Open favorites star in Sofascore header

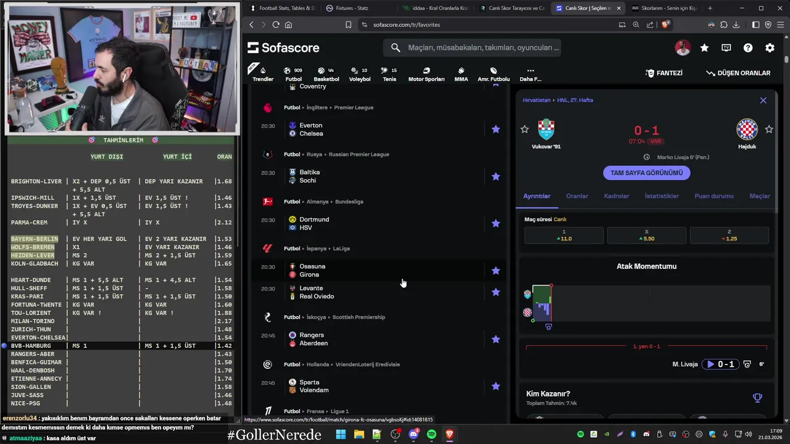click(704, 47)
